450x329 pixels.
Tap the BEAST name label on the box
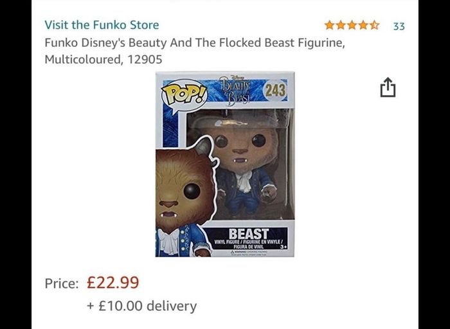(249, 233)
